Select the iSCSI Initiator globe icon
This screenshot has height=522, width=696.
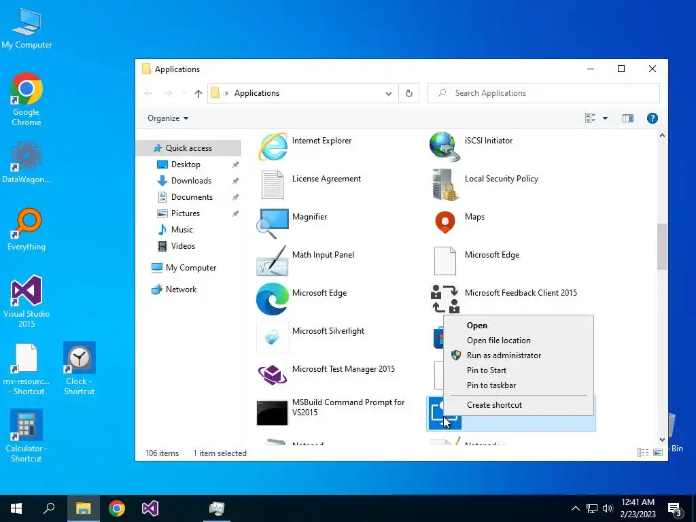click(x=444, y=147)
